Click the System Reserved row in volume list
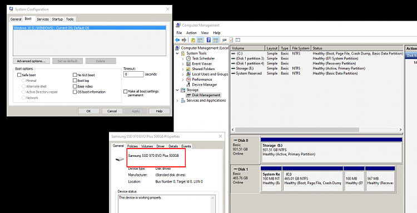Viewport: 417px width, 213px height. (317, 73)
